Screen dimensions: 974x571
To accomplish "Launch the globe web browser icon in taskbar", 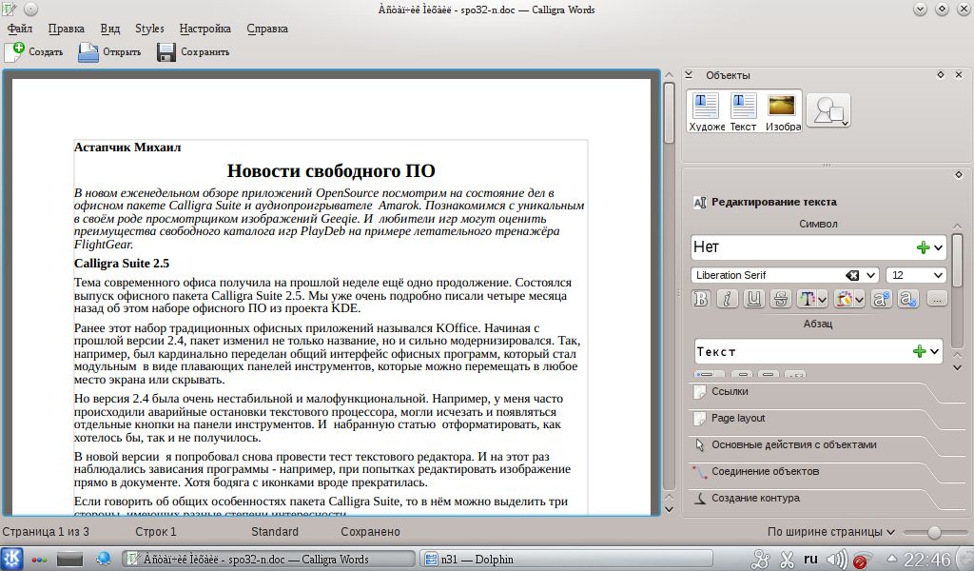I will [x=103, y=560].
